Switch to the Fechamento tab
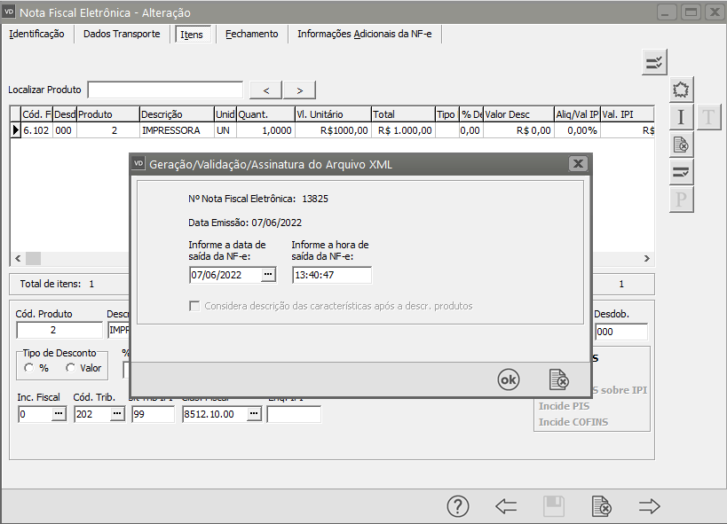This screenshot has height=524, width=727. pos(251,34)
